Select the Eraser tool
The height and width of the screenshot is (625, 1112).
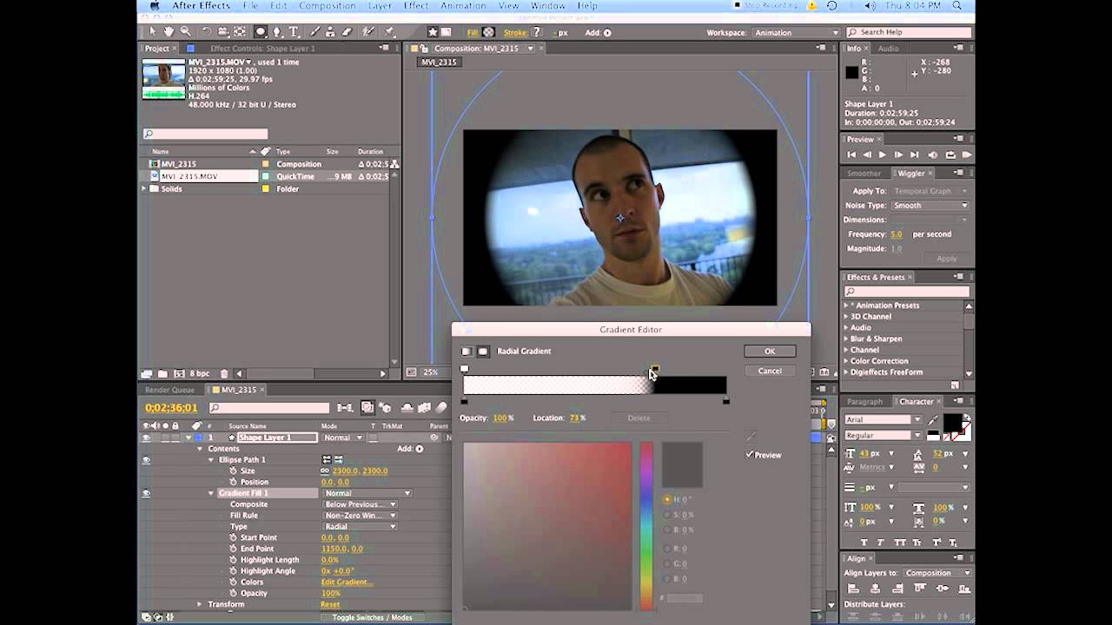[347, 32]
